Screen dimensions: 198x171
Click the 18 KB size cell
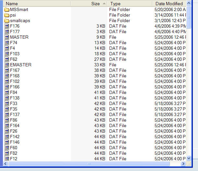(x=100, y=54)
